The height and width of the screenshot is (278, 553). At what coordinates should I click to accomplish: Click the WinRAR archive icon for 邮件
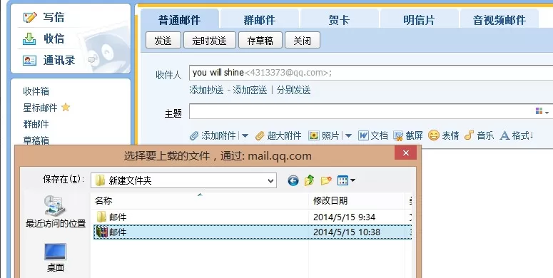coord(101,232)
